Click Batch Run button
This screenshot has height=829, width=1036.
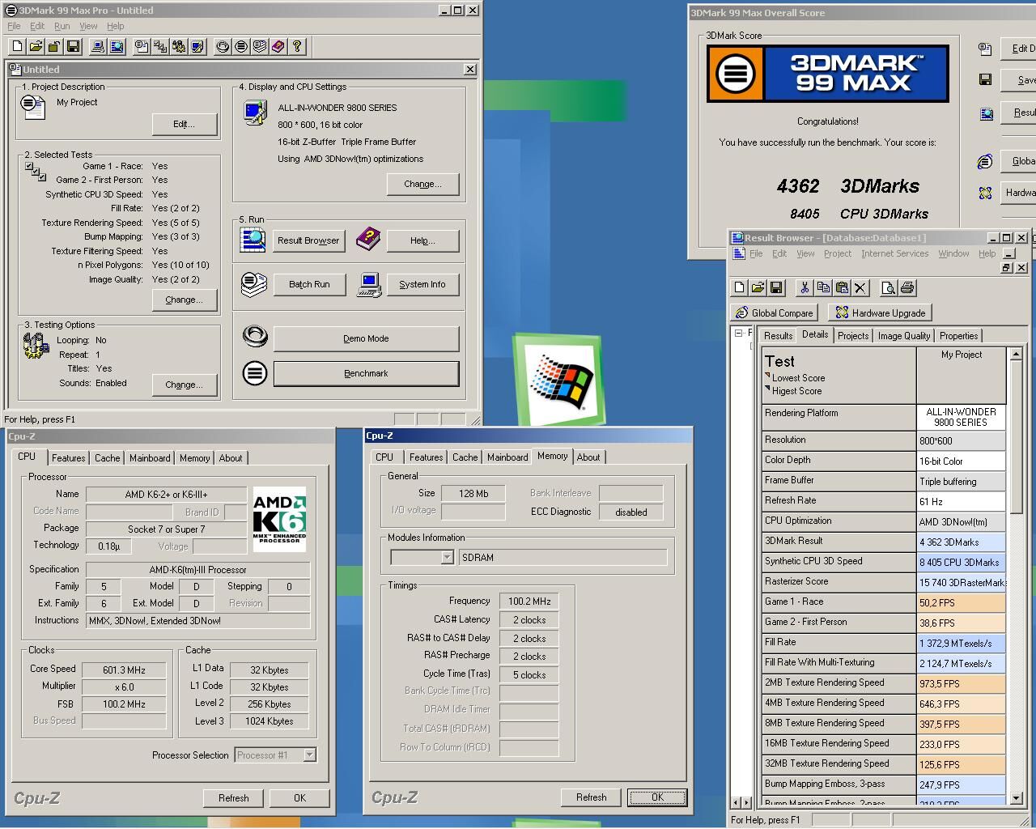[309, 284]
